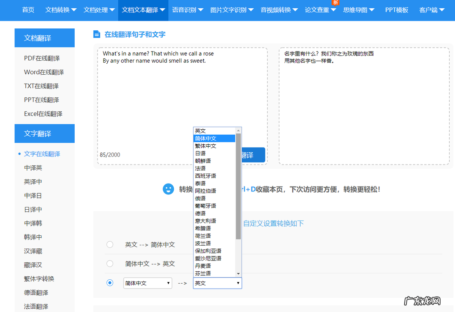Viewport: 455px width, 312px height.
Task: Select the 简体中文 --> 英文 radio button
Action: click(110, 263)
